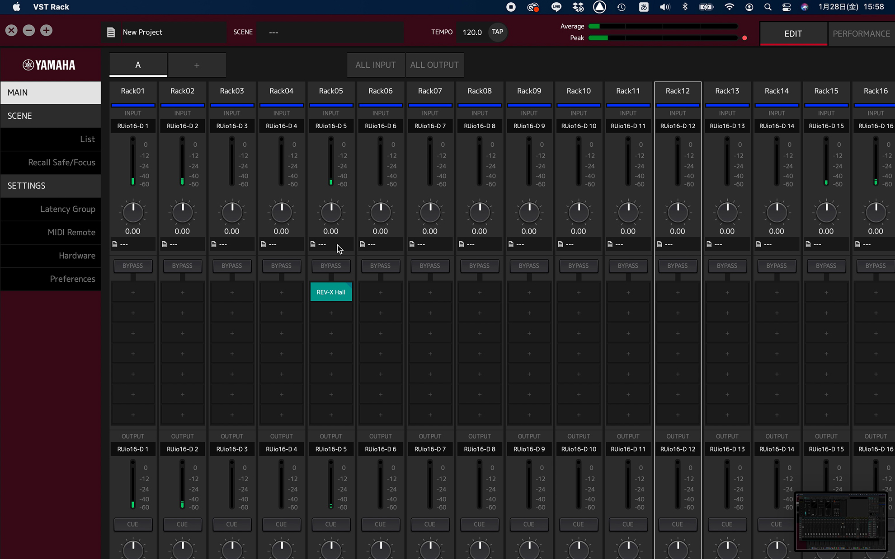Open the SCENE selection field

tap(330, 33)
